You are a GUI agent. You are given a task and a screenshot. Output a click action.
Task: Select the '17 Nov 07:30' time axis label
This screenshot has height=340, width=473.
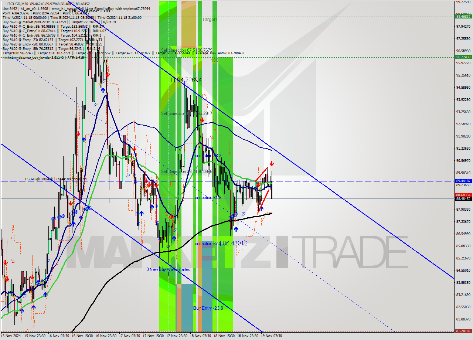coord(129,336)
